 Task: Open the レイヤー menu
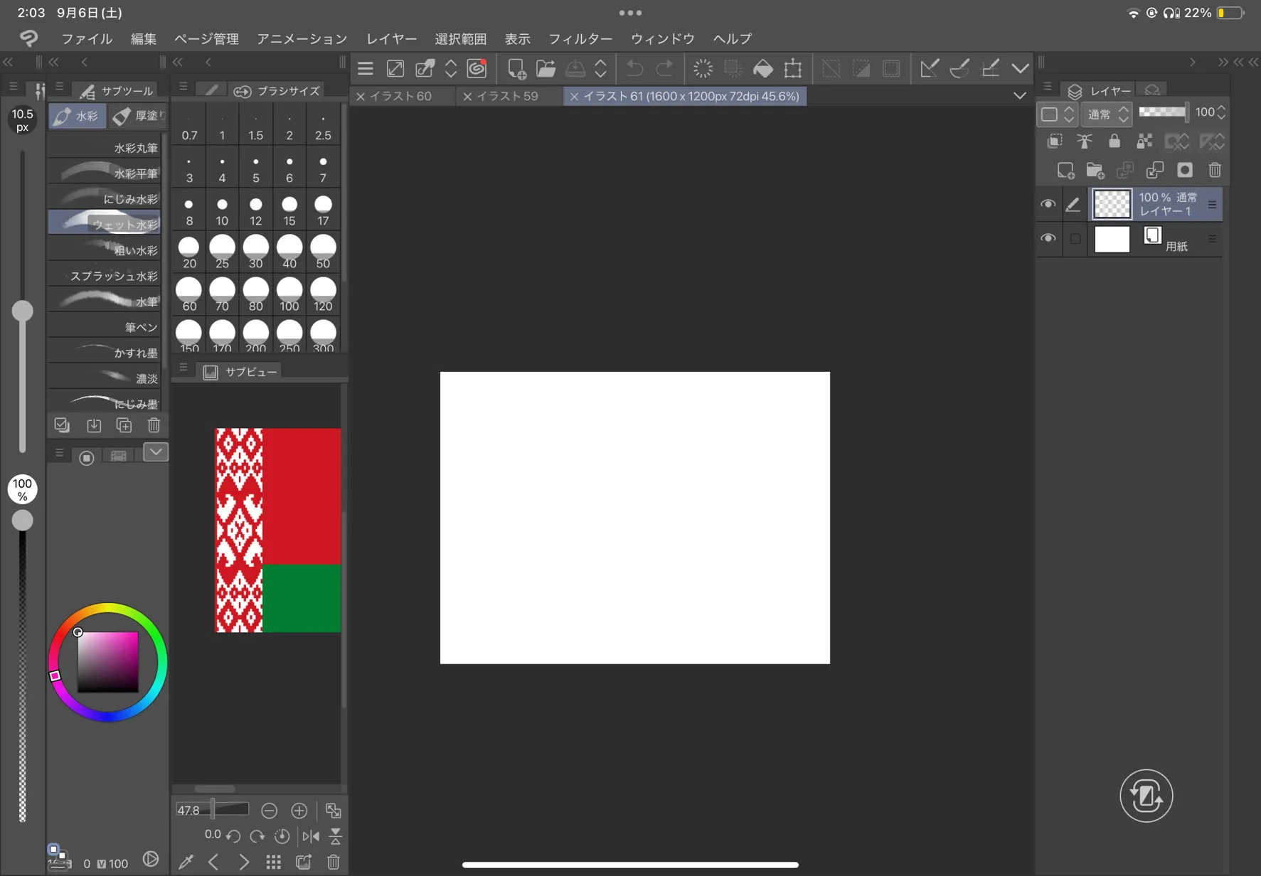pyautogui.click(x=392, y=39)
